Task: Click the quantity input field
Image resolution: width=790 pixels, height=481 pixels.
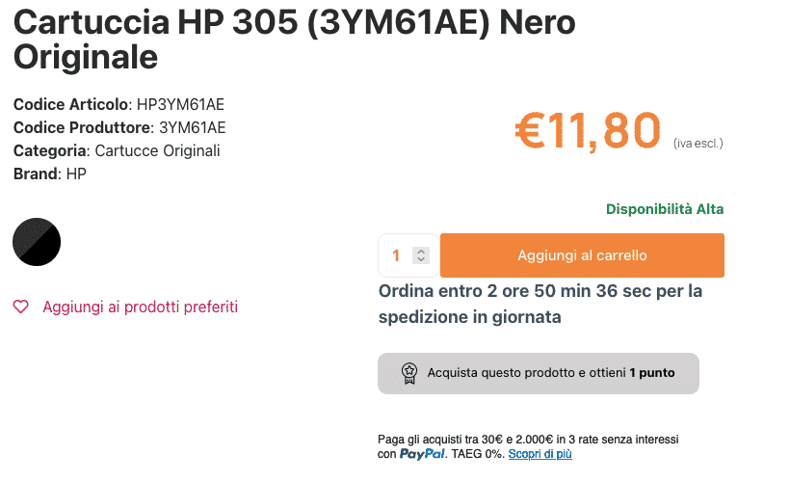Action: [397, 255]
